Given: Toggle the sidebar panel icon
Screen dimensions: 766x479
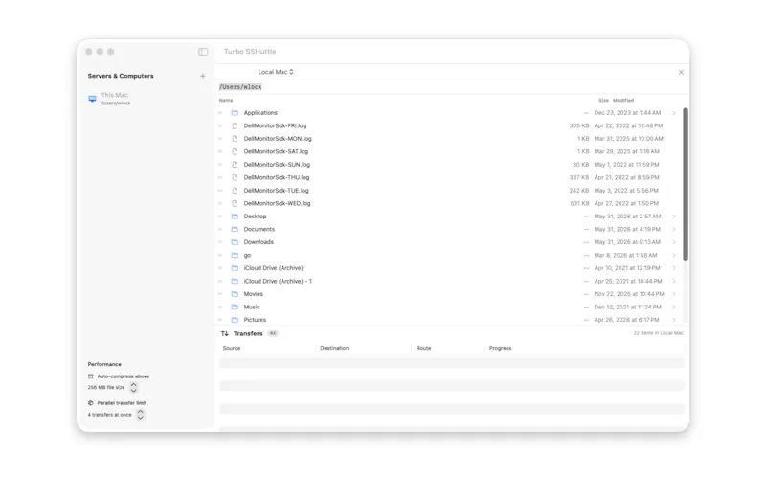Looking at the screenshot, I should (203, 52).
